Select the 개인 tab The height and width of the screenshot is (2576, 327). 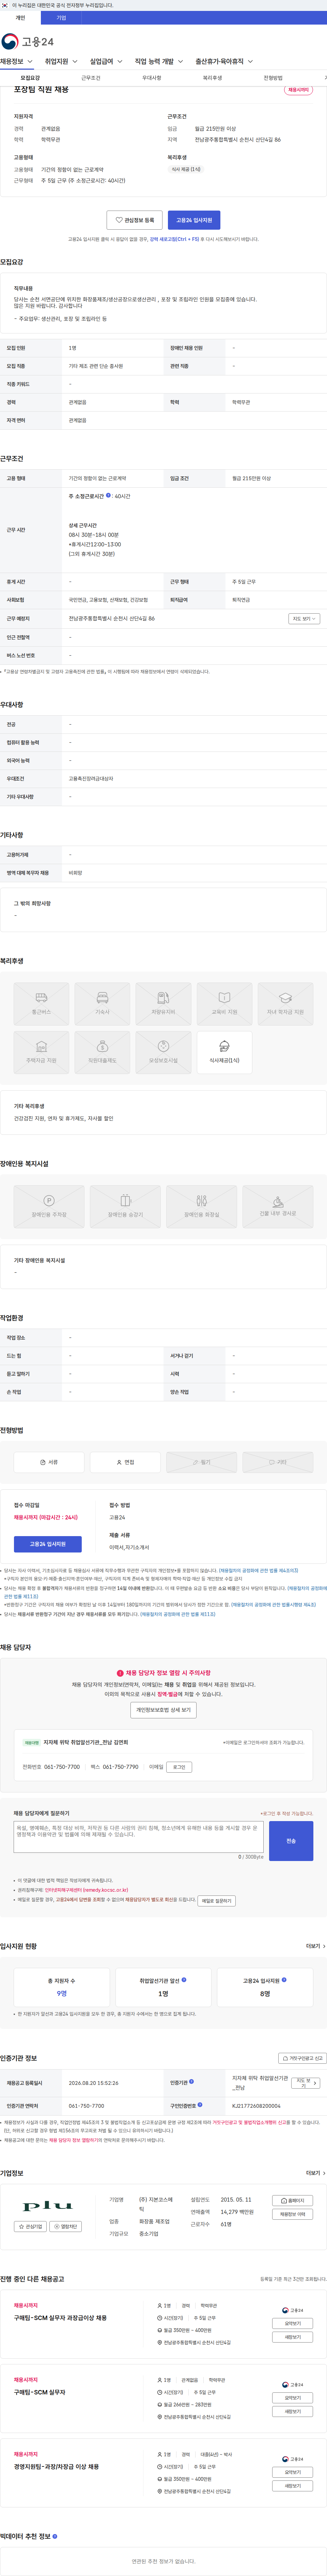tap(20, 18)
